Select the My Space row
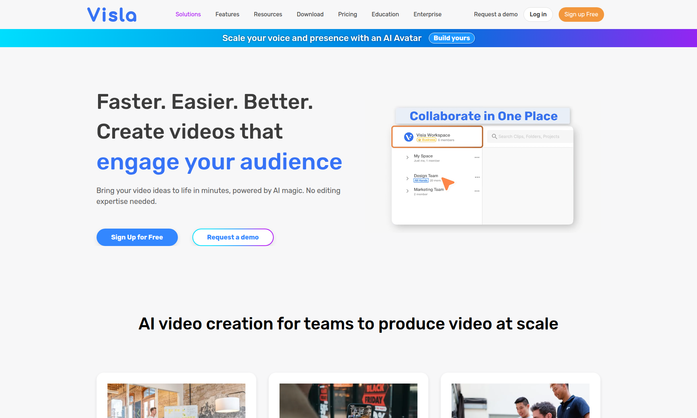This screenshot has height=418, width=697. click(437, 158)
